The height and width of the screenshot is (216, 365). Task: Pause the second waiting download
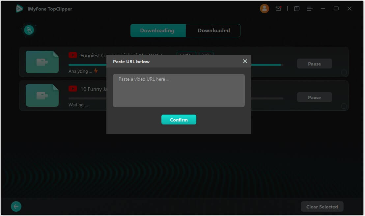tap(314, 97)
